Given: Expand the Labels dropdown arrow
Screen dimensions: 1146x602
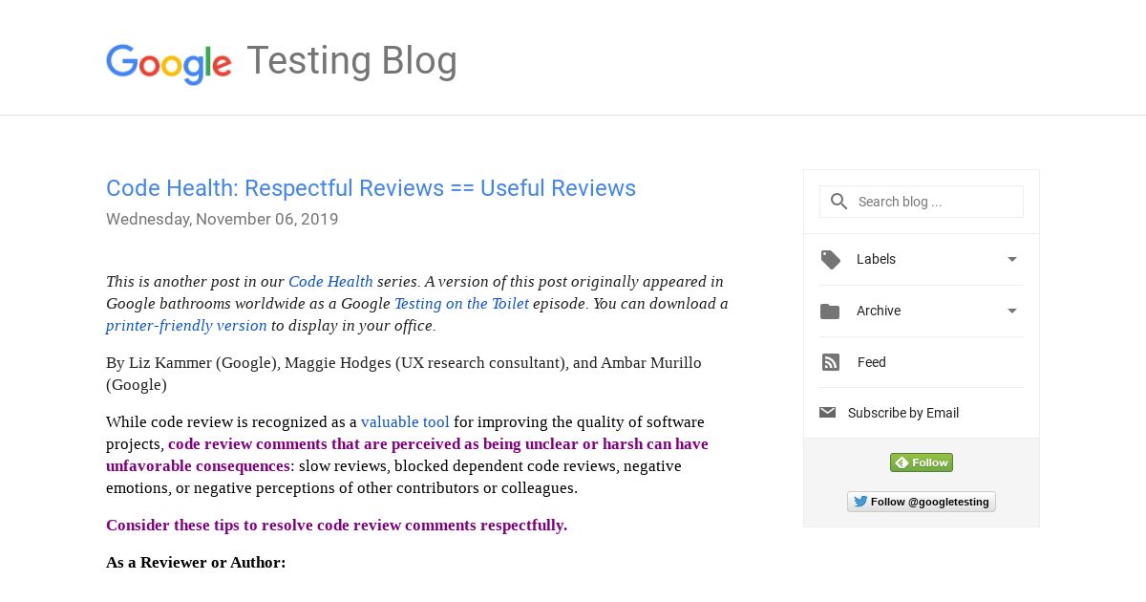Looking at the screenshot, I should click(x=1012, y=259).
